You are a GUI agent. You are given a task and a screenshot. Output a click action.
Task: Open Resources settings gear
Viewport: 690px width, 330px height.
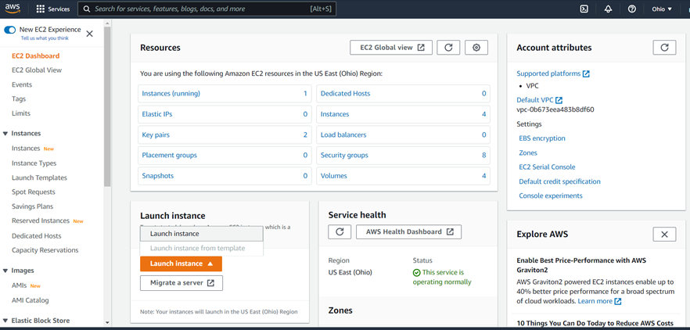476,48
